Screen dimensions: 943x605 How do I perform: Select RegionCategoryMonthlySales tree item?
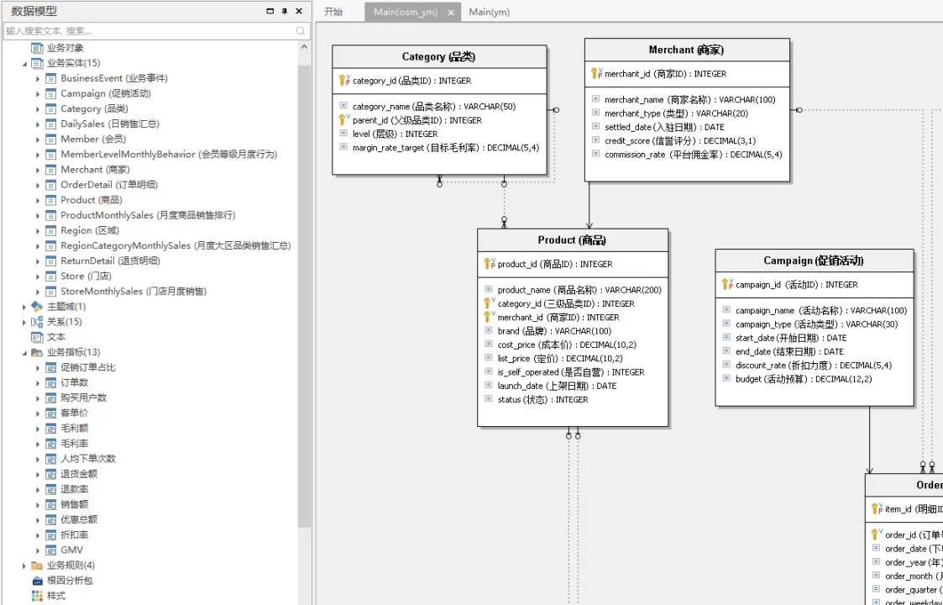(176, 245)
